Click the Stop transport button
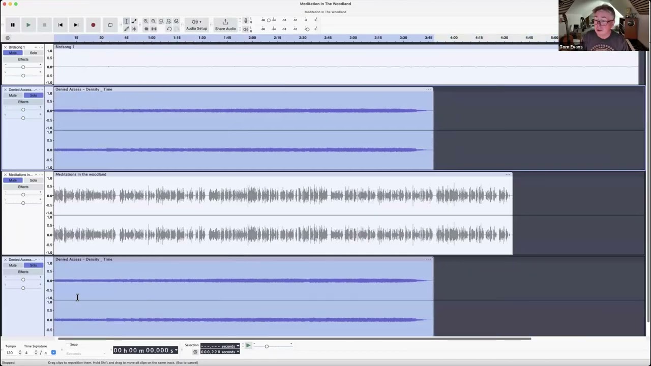The height and width of the screenshot is (366, 651). click(44, 24)
